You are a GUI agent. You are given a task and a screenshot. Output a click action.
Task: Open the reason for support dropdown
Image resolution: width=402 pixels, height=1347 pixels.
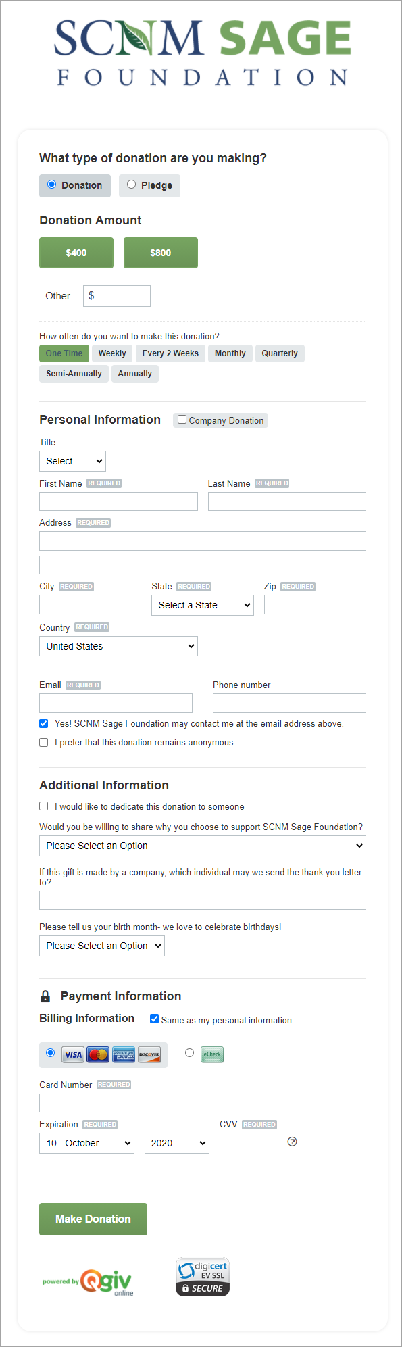coord(203,846)
